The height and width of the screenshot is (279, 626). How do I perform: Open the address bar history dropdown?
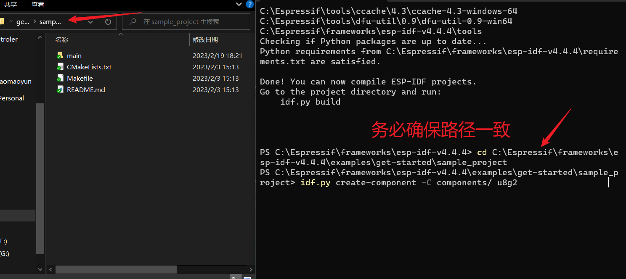(90, 22)
